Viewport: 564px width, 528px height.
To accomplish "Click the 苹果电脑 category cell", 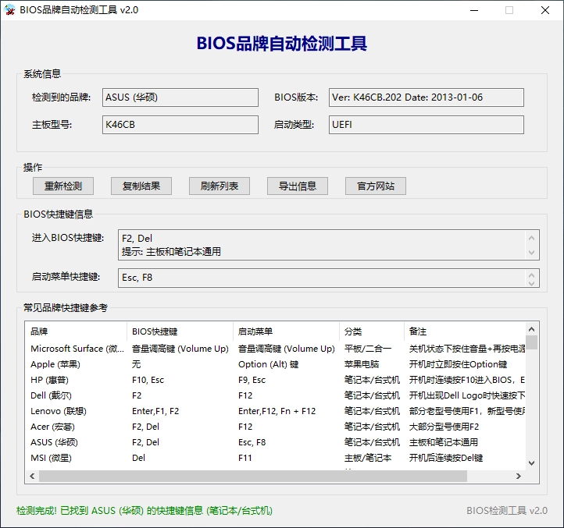I will (x=362, y=364).
